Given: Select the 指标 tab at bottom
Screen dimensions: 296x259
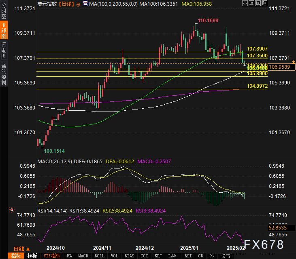Looking at the screenshot, I should pyautogui.click(x=16, y=256).
